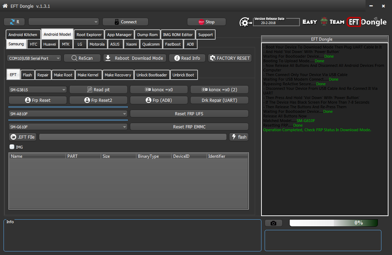
Task: Open the App Manager tab
Action: (119, 35)
